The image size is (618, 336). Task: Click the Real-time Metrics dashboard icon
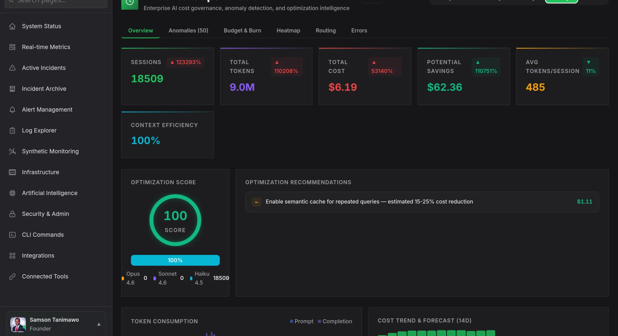12,47
